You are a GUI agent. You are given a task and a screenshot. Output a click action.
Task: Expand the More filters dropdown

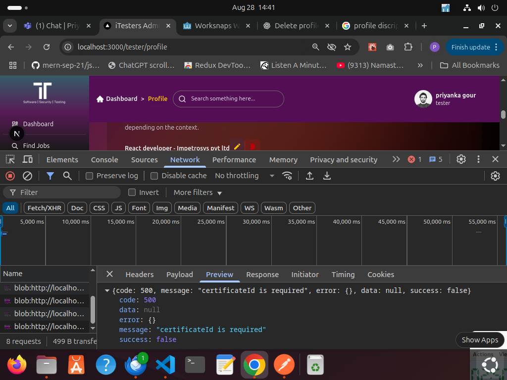pyautogui.click(x=198, y=192)
